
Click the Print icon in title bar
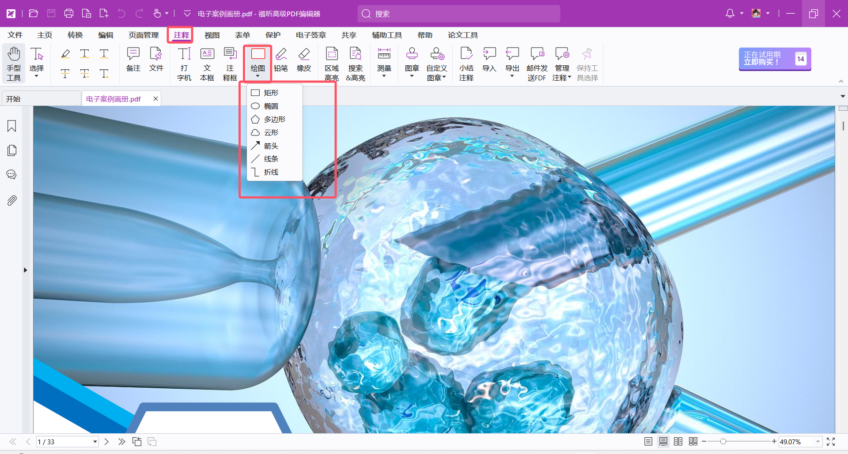point(69,14)
